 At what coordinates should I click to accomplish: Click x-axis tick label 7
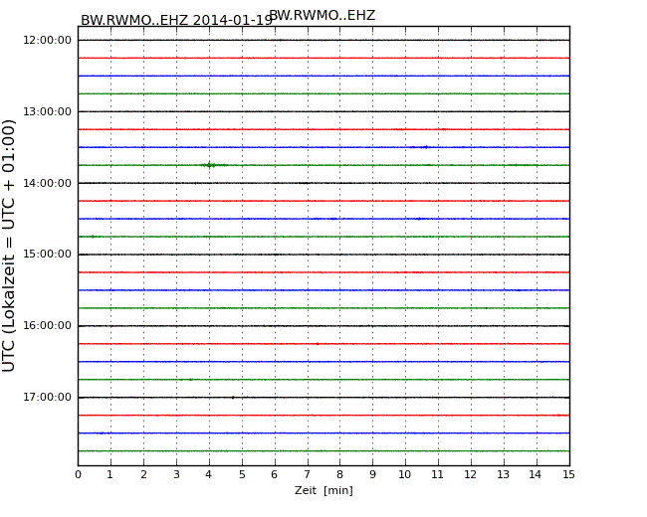(307, 474)
